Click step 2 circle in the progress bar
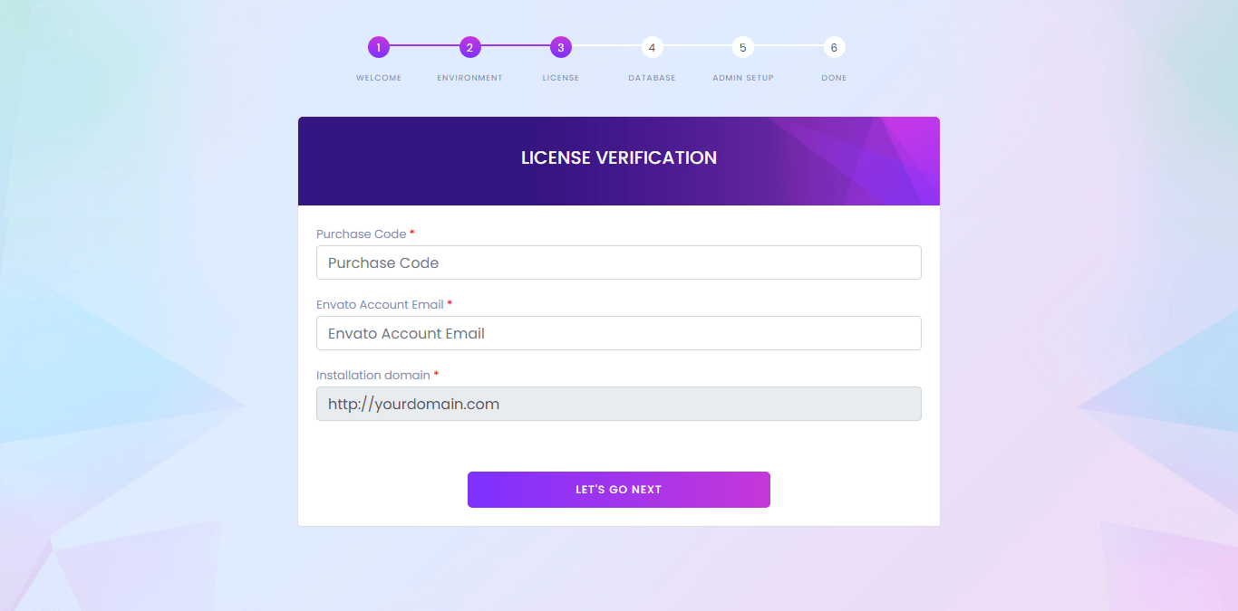The width and height of the screenshot is (1238, 611). pyautogui.click(x=469, y=47)
